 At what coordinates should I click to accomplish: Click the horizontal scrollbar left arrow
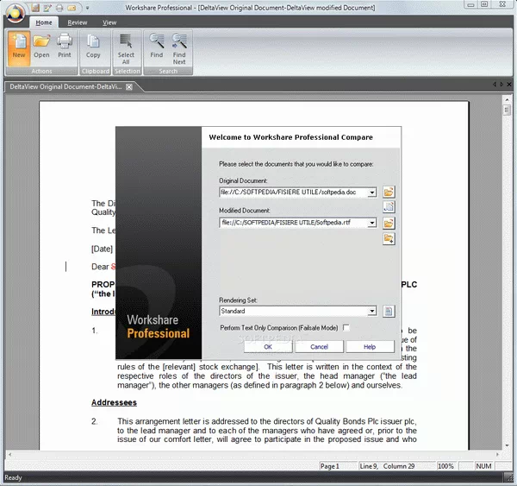point(9,455)
